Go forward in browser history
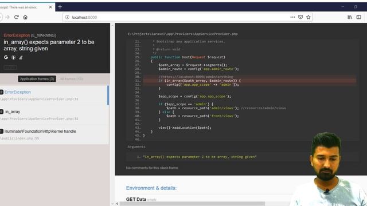 (x=7, y=17)
